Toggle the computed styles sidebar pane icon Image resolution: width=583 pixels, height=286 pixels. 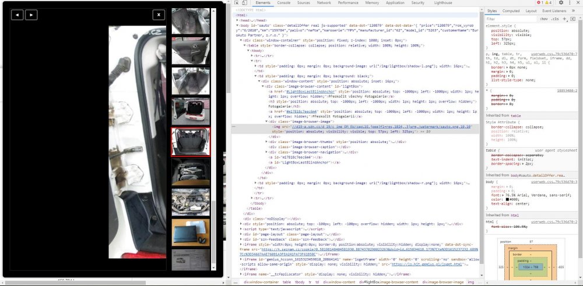573,19
